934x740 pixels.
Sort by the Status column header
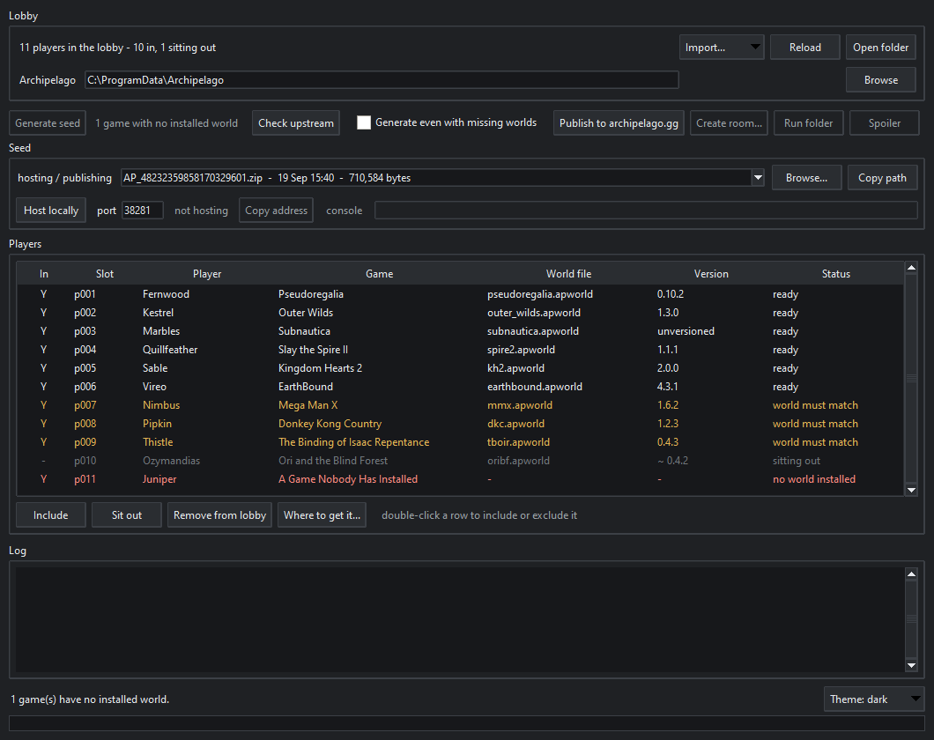835,274
